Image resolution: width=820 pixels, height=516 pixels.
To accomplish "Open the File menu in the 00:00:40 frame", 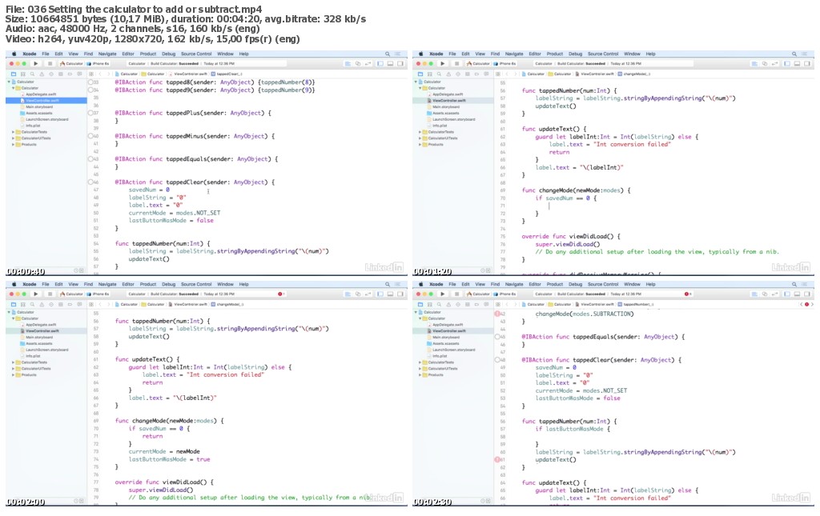I will click(x=46, y=54).
